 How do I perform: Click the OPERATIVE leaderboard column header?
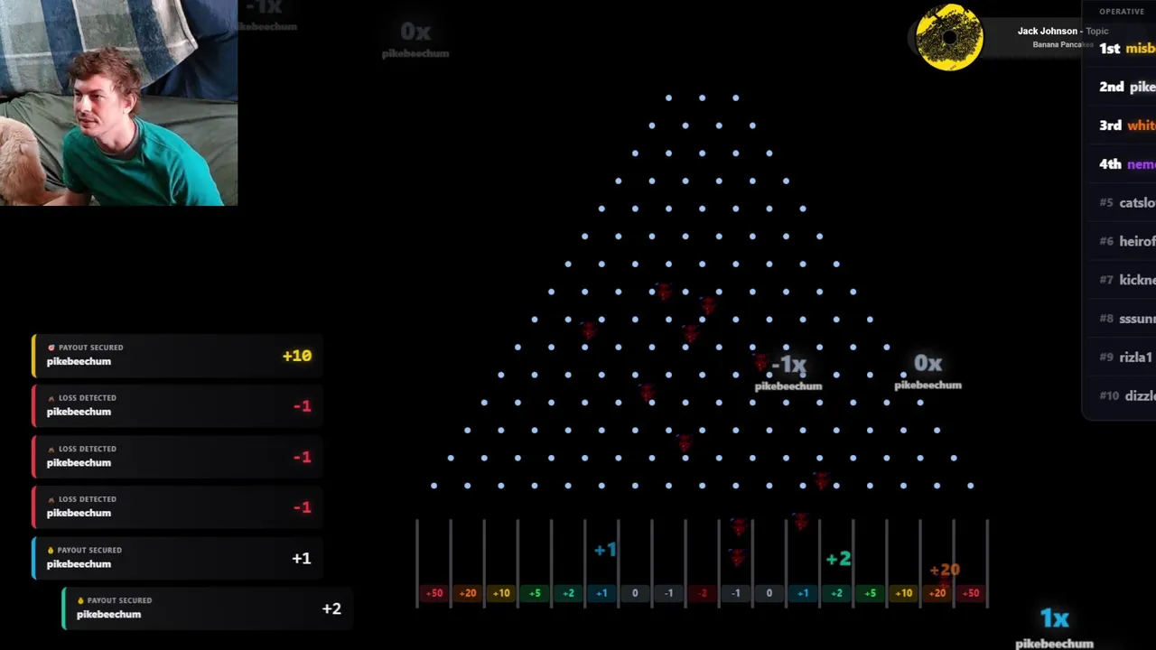pyautogui.click(x=1122, y=12)
